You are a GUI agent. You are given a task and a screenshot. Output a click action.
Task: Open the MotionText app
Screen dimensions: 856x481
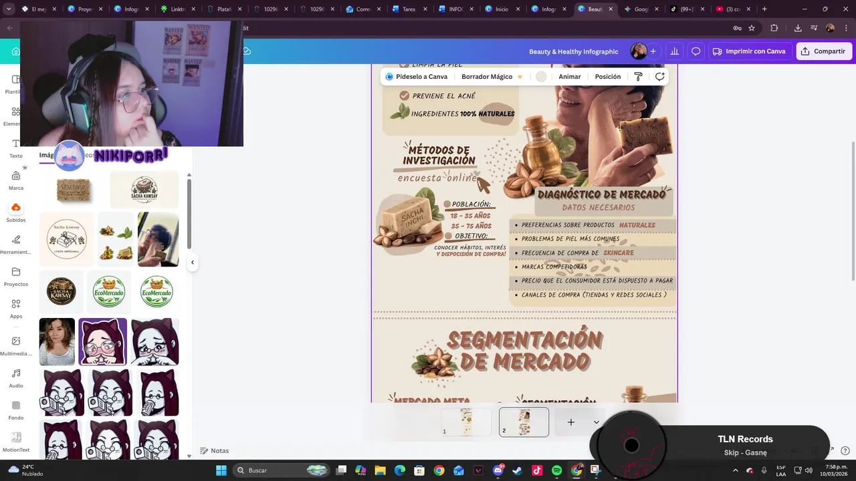[x=16, y=442]
